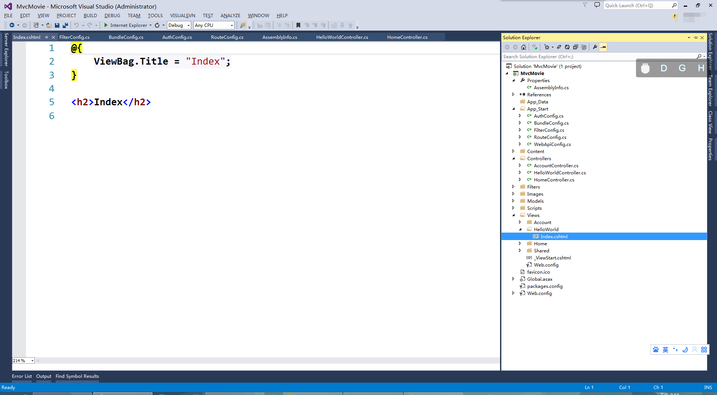
Task: Select _ViewStart.cshtml in Solution Explorer
Action: pos(552,258)
